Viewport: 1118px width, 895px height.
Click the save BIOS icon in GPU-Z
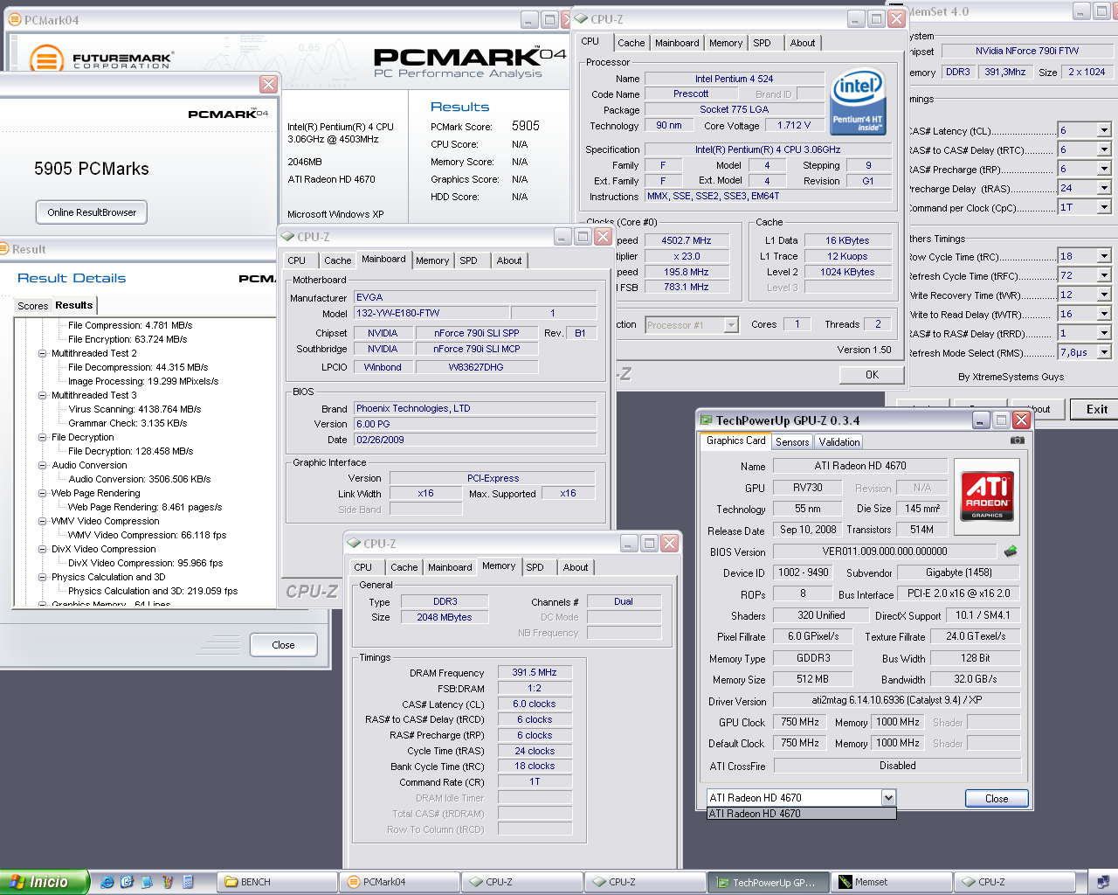[1011, 552]
